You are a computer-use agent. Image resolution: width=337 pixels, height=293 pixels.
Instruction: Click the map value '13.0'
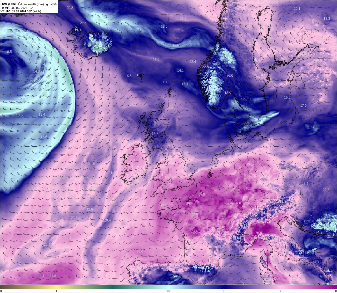pos(164,27)
